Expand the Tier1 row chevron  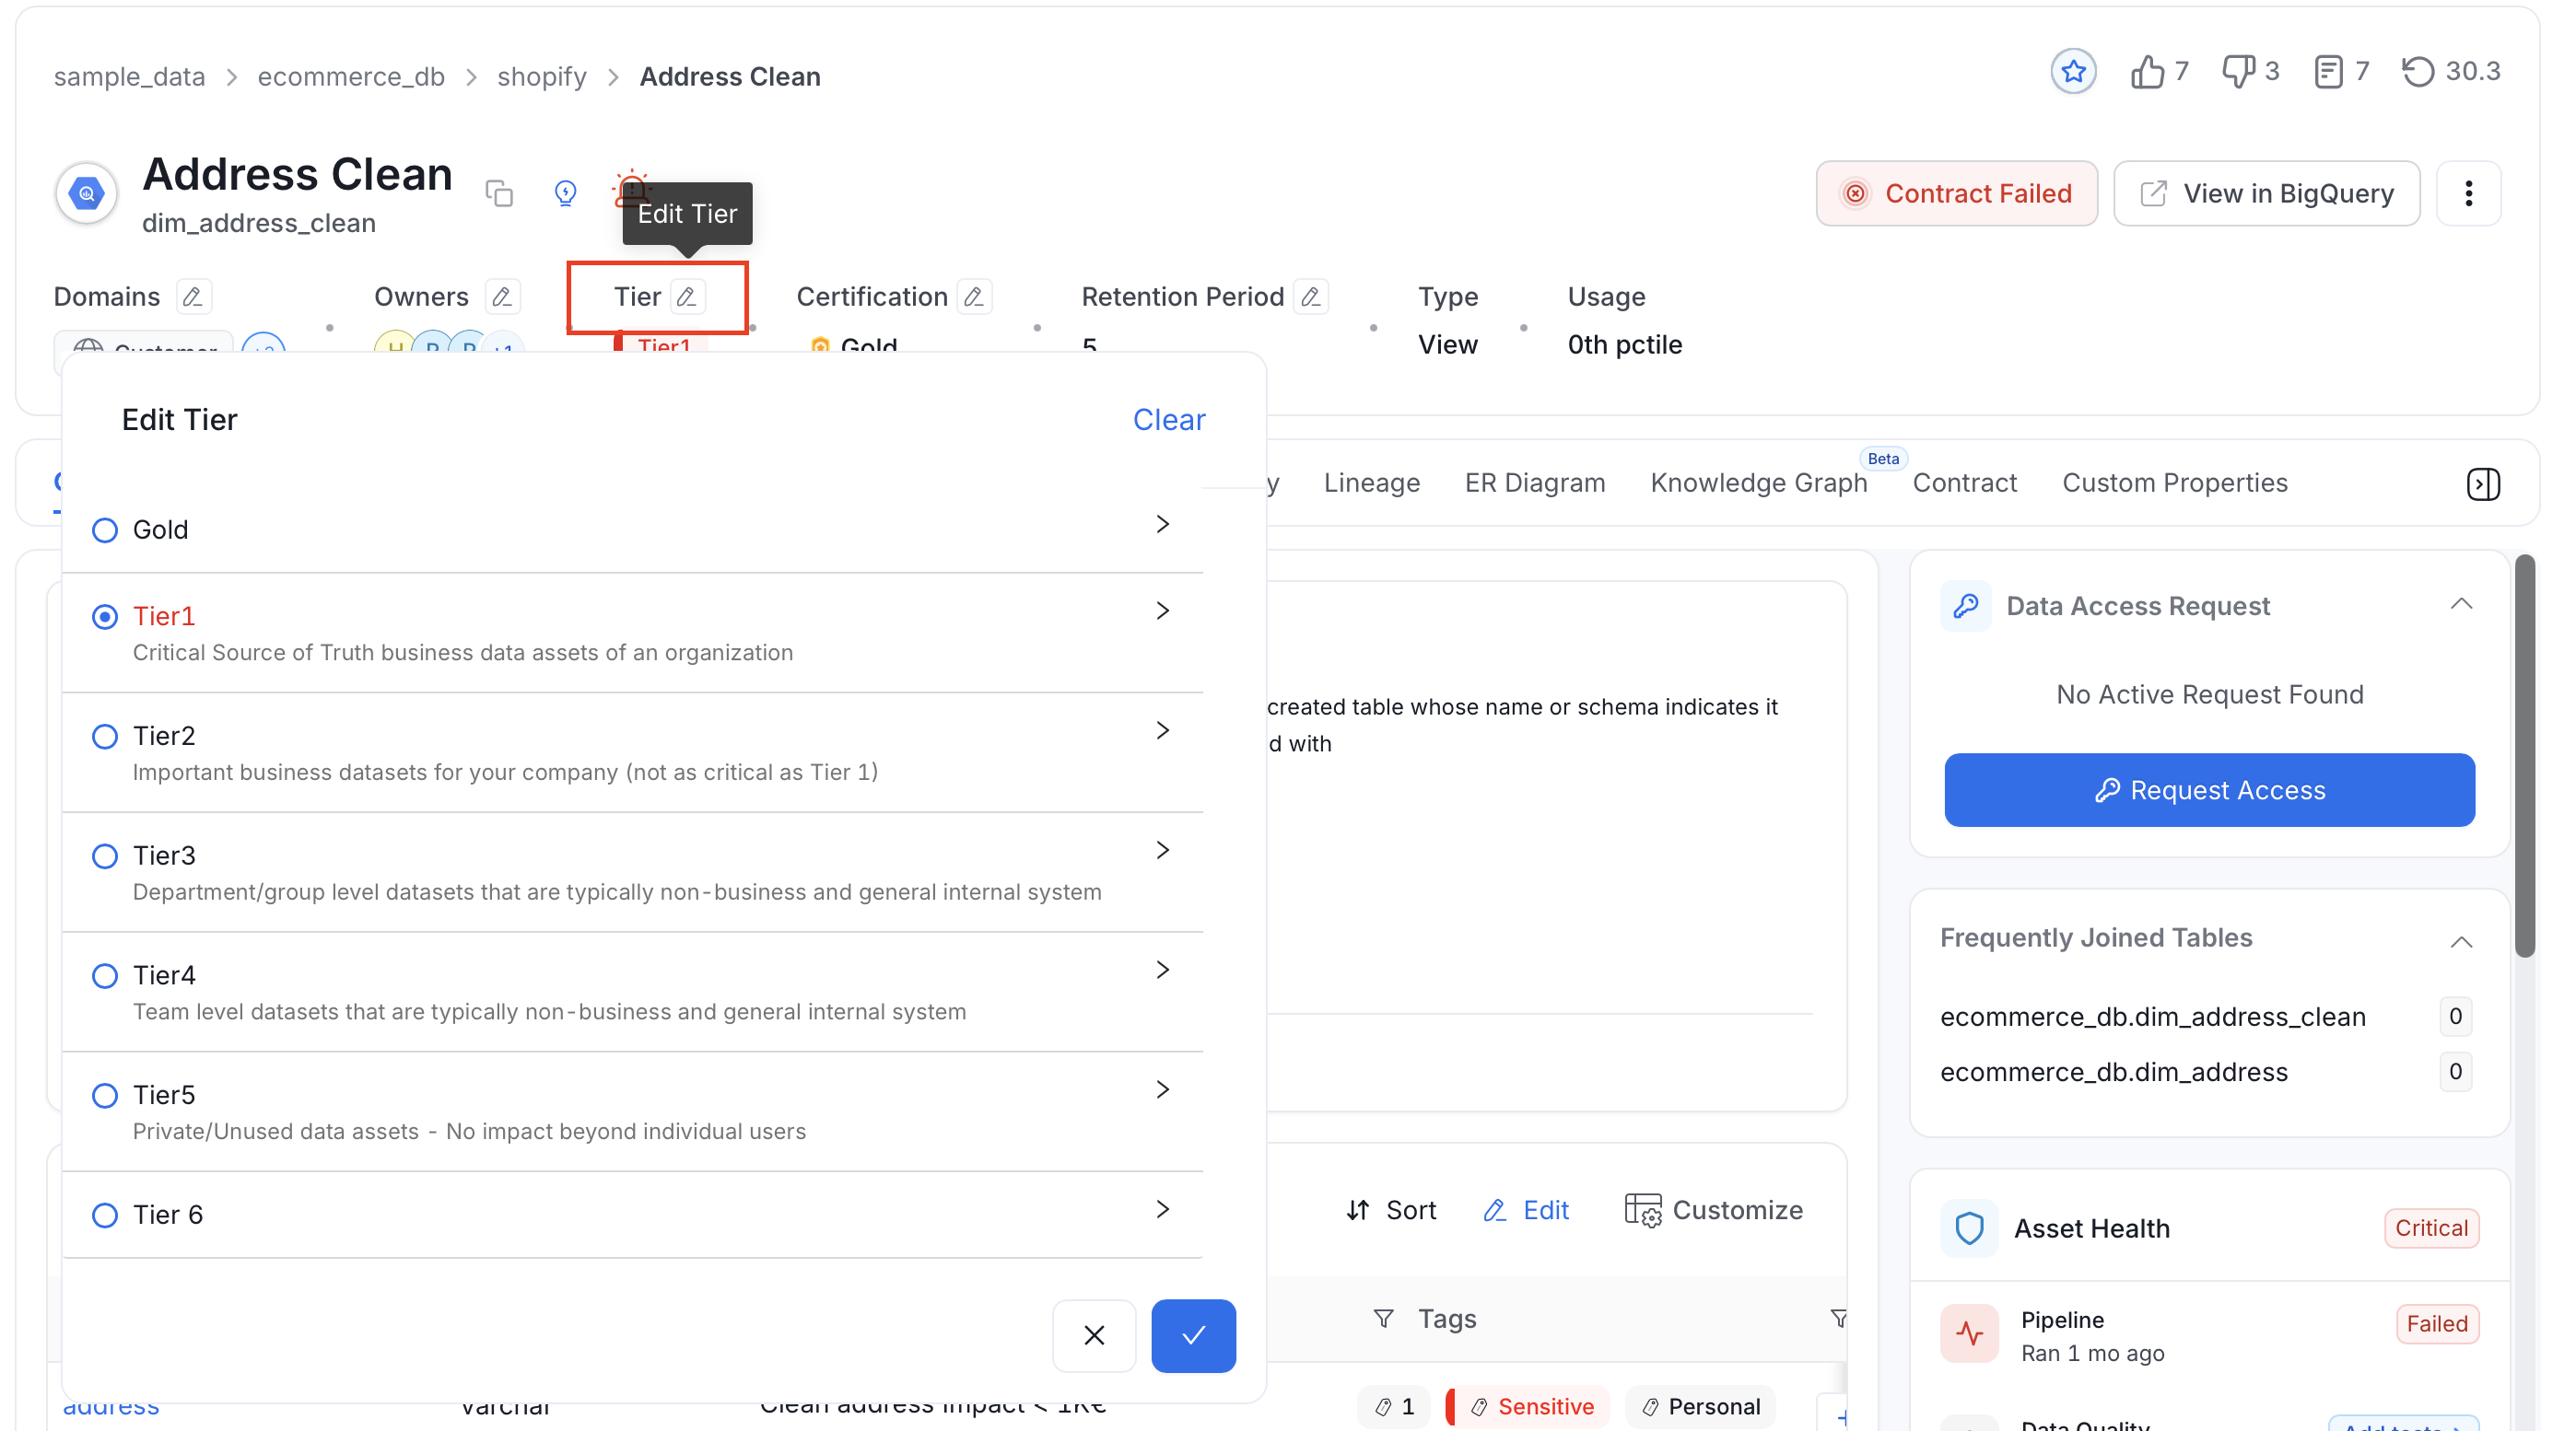point(1162,611)
